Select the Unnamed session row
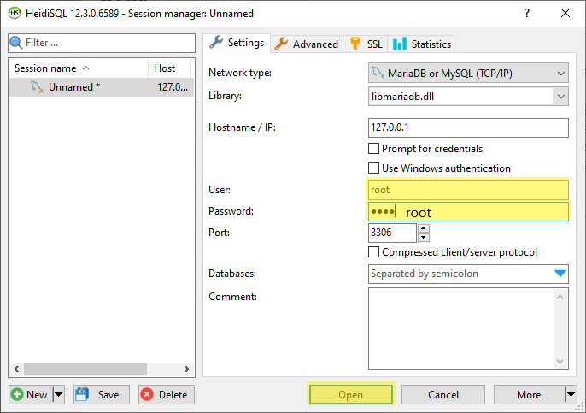This screenshot has width=586, height=413. coord(102,87)
